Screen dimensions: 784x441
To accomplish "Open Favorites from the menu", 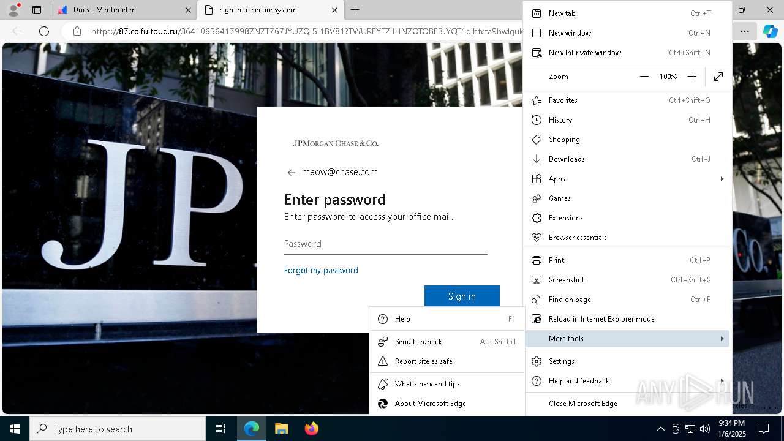I will pos(628,100).
